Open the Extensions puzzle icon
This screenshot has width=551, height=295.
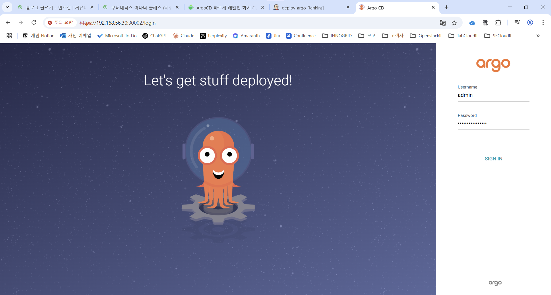coord(498,23)
